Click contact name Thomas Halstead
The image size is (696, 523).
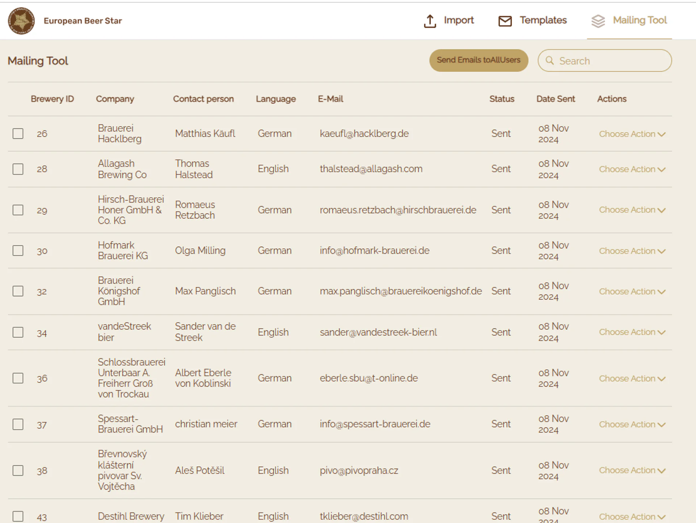(x=194, y=169)
